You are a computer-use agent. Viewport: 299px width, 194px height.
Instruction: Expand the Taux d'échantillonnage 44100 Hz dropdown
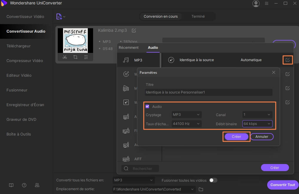(187, 124)
